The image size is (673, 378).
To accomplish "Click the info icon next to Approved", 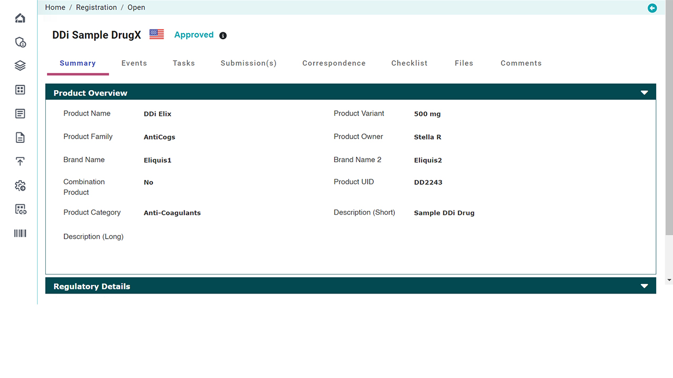I will click(x=223, y=36).
